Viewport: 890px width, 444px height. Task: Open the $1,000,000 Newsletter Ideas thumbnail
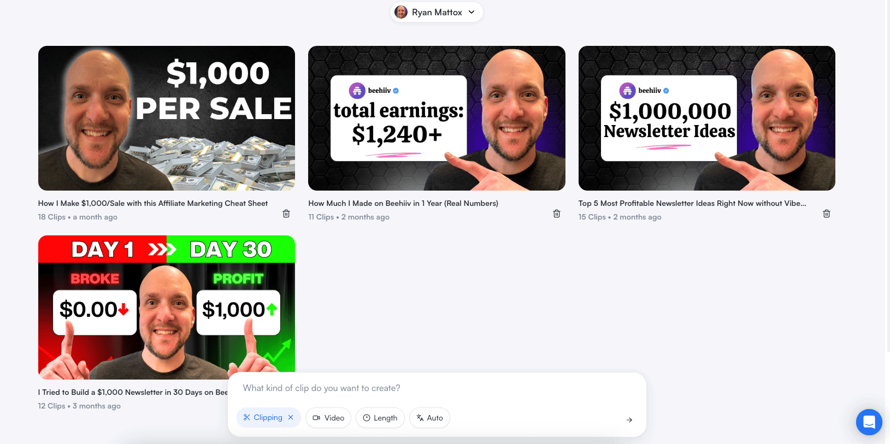(707, 118)
